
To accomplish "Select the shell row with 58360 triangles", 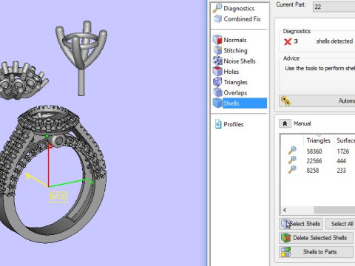I will tap(318, 151).
